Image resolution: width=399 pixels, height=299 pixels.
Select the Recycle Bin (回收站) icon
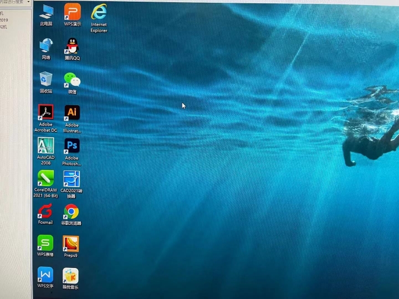[x=46, y=80]
